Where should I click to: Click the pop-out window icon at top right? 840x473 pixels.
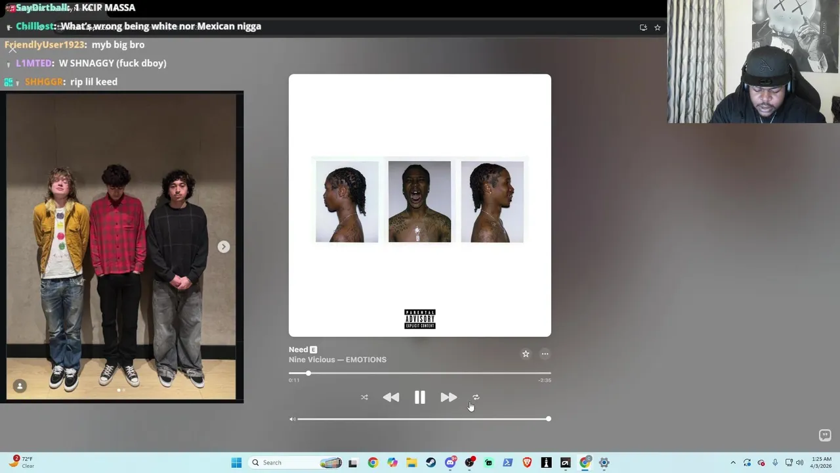pos(643,28)
